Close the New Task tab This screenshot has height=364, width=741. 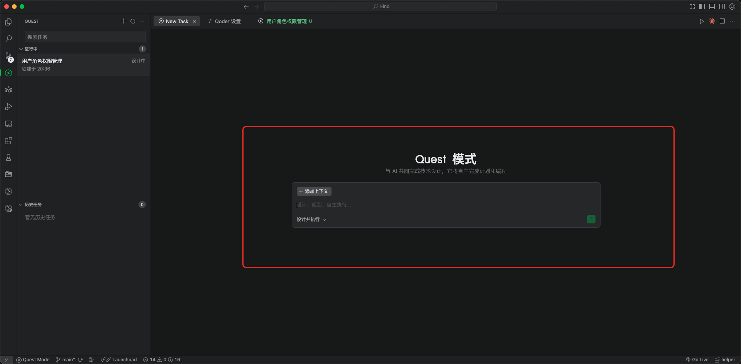click(195, 21)
